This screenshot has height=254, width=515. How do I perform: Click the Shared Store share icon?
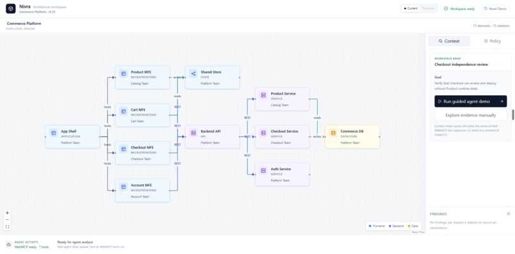coord(194,74)
